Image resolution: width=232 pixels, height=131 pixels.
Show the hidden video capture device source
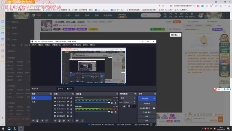click(x=68, y=98)
